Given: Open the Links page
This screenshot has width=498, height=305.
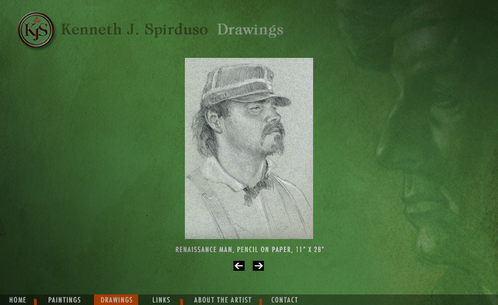Looking at the screenshot, I should [x=161, y=300].
